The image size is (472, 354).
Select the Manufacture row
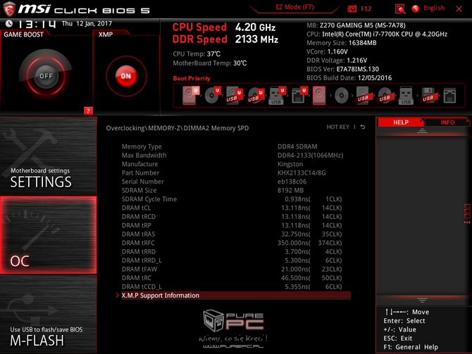point(236,164)
